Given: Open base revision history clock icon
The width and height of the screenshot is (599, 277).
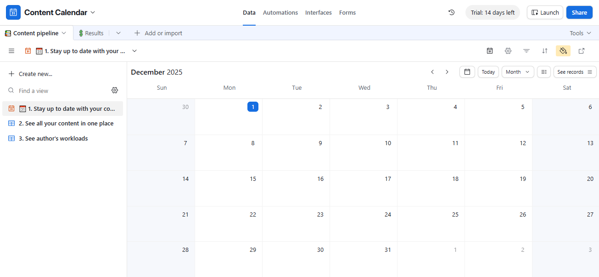Looking at the screenshot, I should [x=451, y=12].
